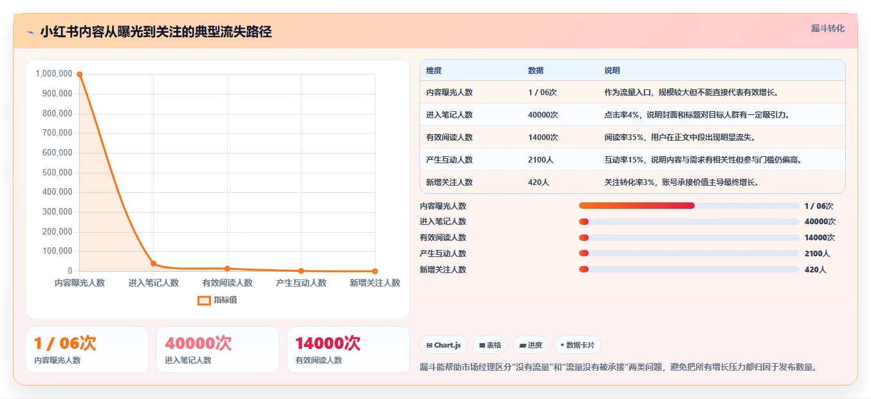This screenshot has width=871, height=399.
Task: Click the 新增关注人数 progress bar
Action: coord(689,269)
